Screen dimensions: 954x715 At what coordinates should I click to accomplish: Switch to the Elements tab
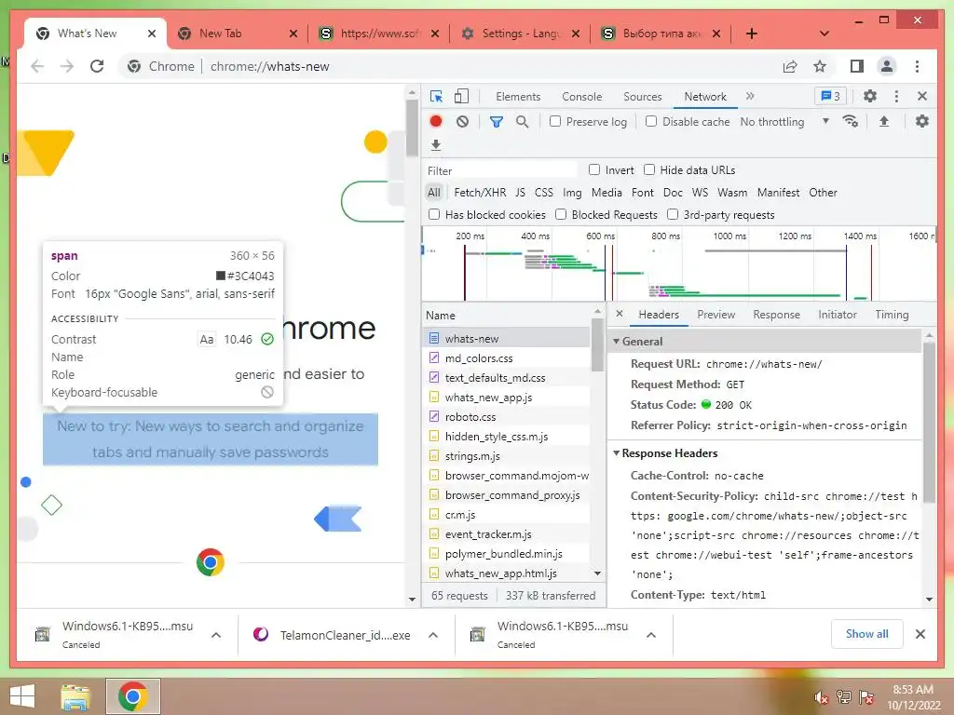tap(518, 96)
